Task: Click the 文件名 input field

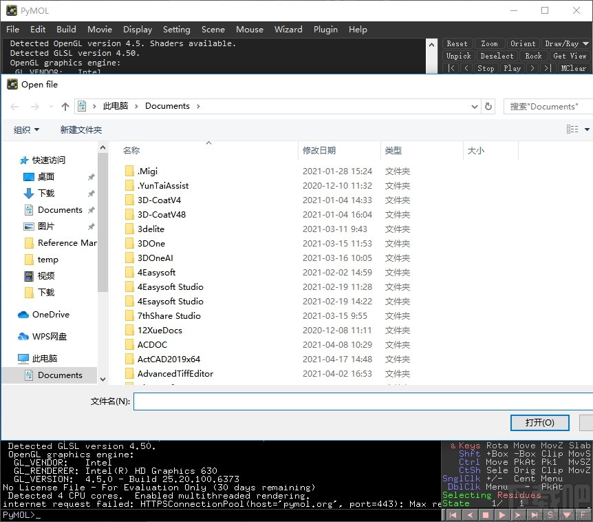Action: (363, 401)
